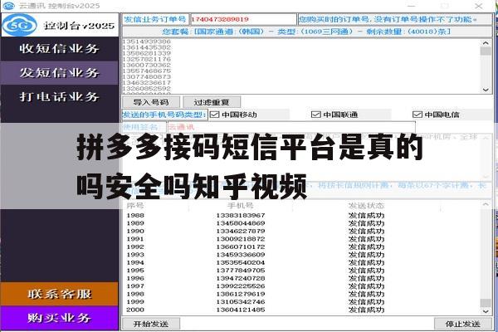Click number list scrollbar up arrow

(486, 43)
